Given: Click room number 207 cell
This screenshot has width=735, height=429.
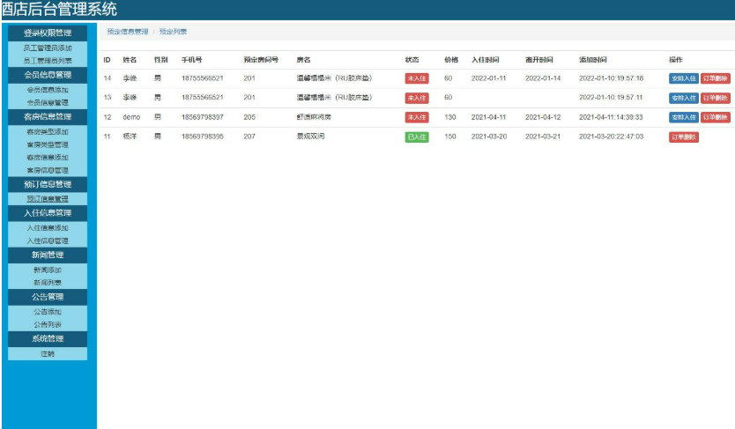Looking at the screenshot, I should point(249,137).
